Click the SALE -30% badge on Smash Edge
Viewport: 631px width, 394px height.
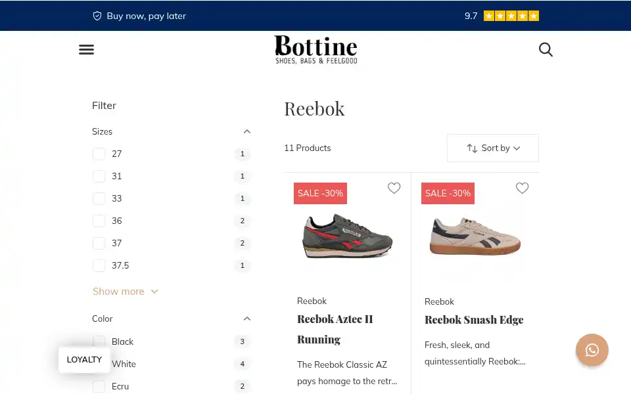point(448,193)
